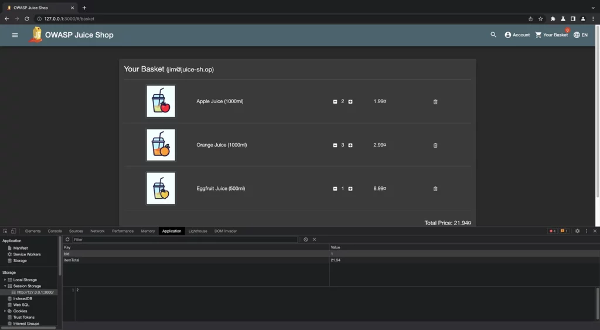
Task: Collapse the Session Storage tree node
Action: (5, 286)
